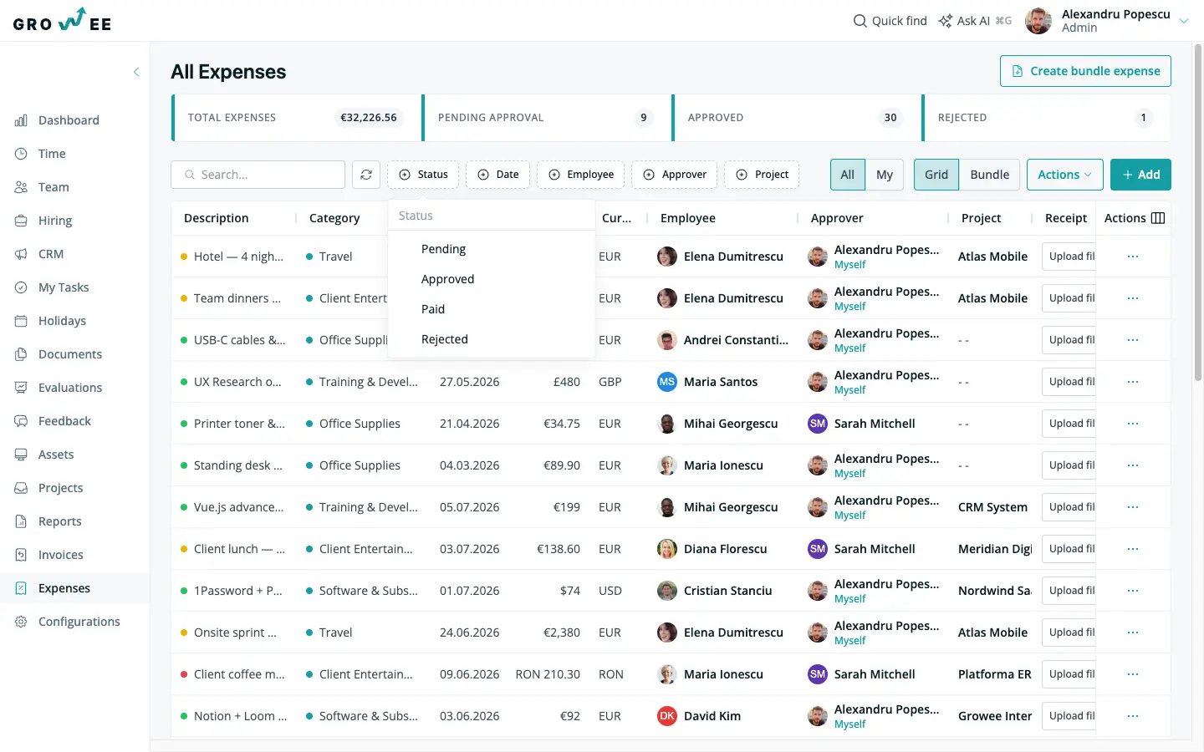Open Alexandru Popescu user menu
The width and height of the screenshot is (1204, 752).
pyautogui.click(x=1107, y=21)
